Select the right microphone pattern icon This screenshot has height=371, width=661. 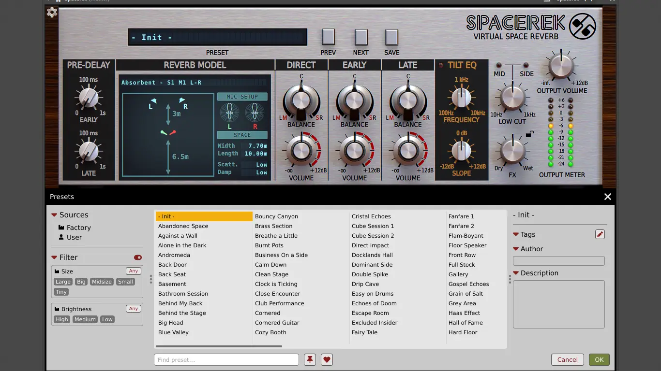[255, 113]
